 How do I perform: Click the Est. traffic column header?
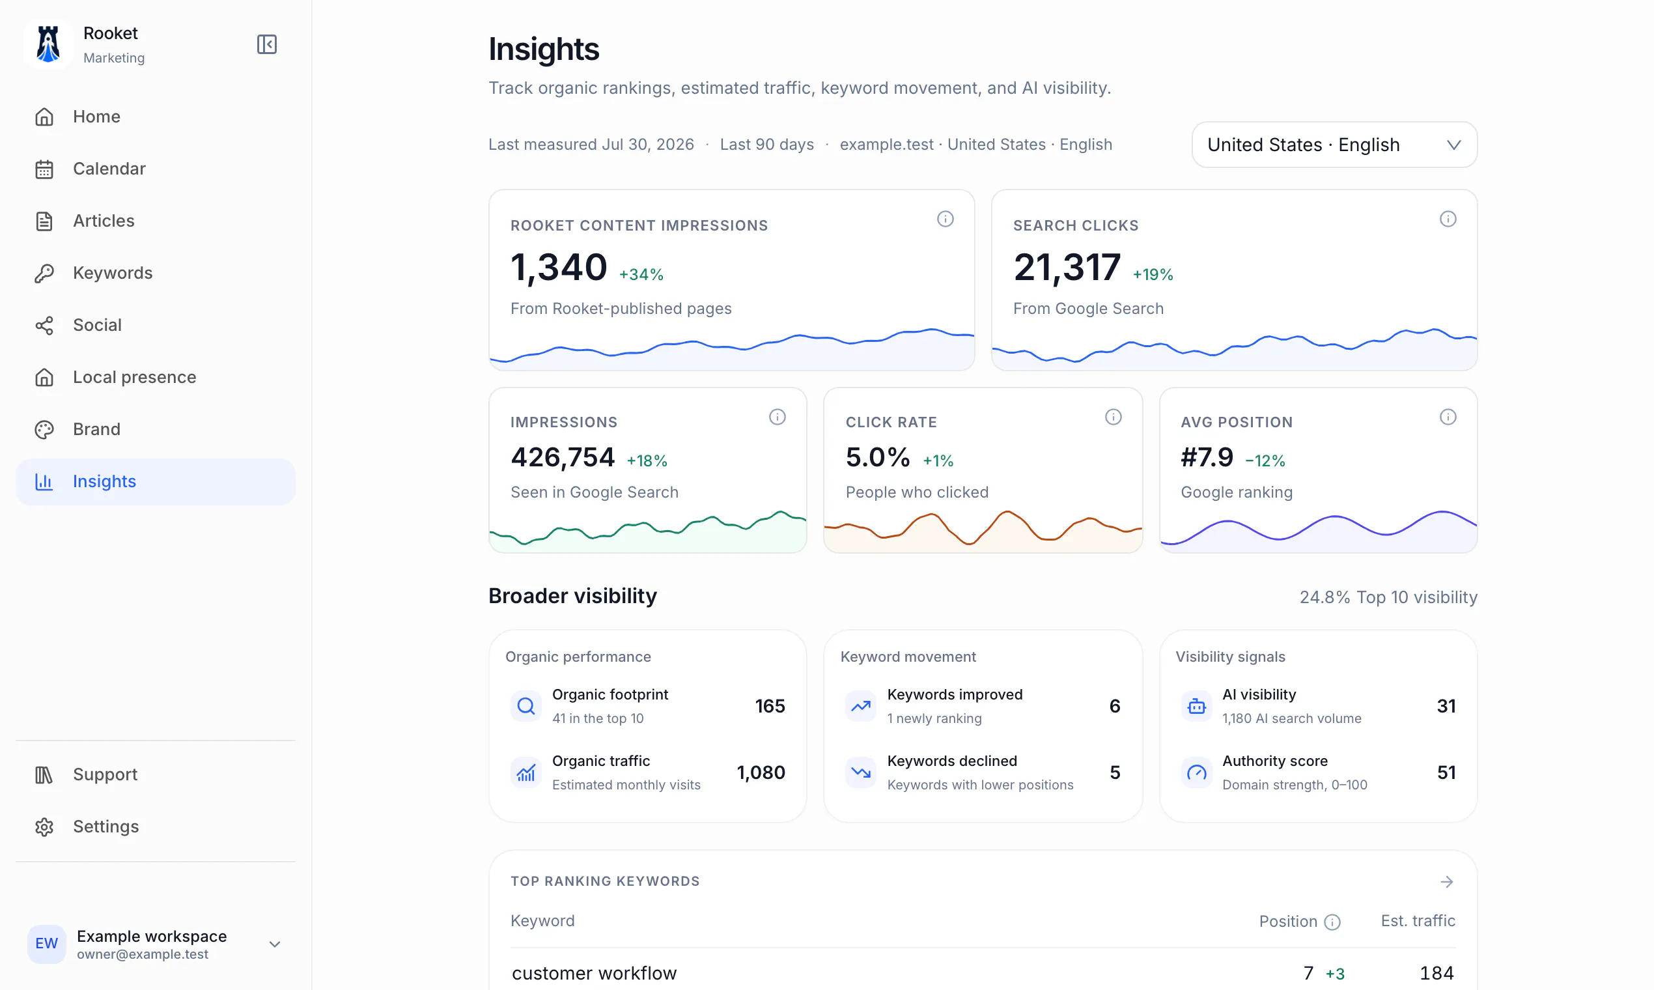click(1418, 922)
